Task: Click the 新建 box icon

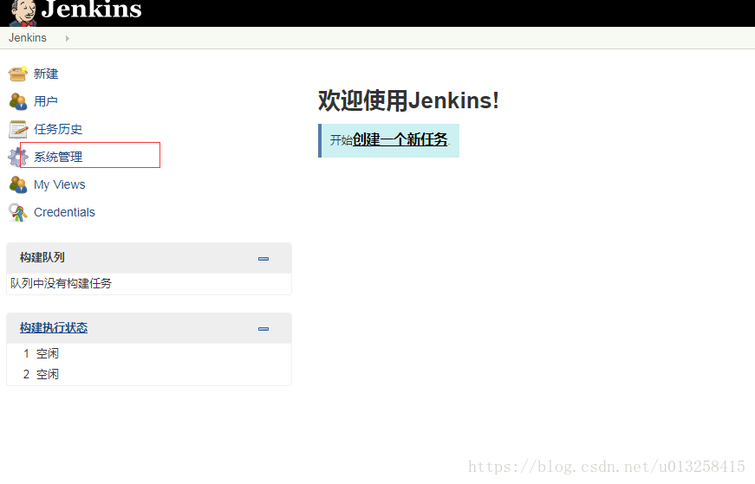Action: (x=18, y=74)
